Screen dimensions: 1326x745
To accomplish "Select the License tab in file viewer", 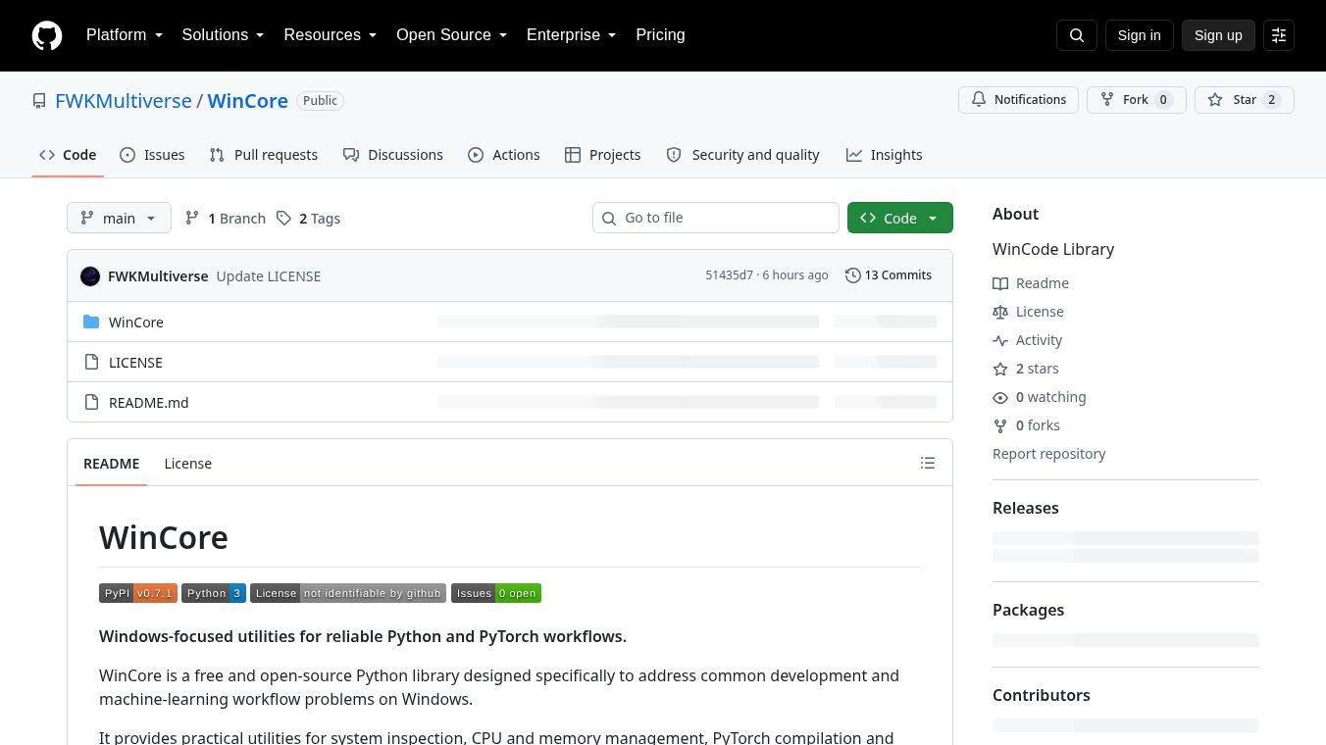I will click(x=188, y=463).
